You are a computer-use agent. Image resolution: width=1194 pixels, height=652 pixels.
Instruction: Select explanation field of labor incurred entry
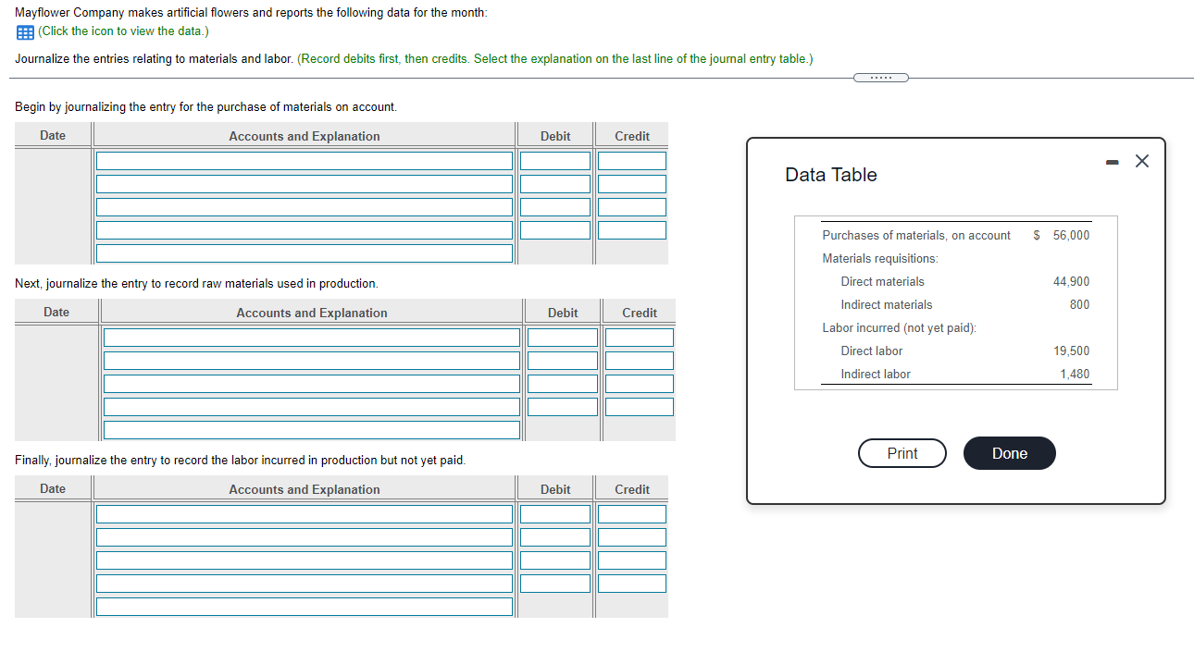click(304, 607)
